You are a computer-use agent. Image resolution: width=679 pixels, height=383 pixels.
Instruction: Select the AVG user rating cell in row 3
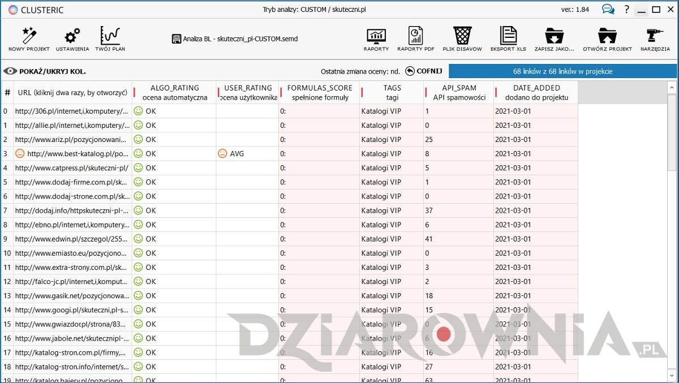click(x=247, y=154)
